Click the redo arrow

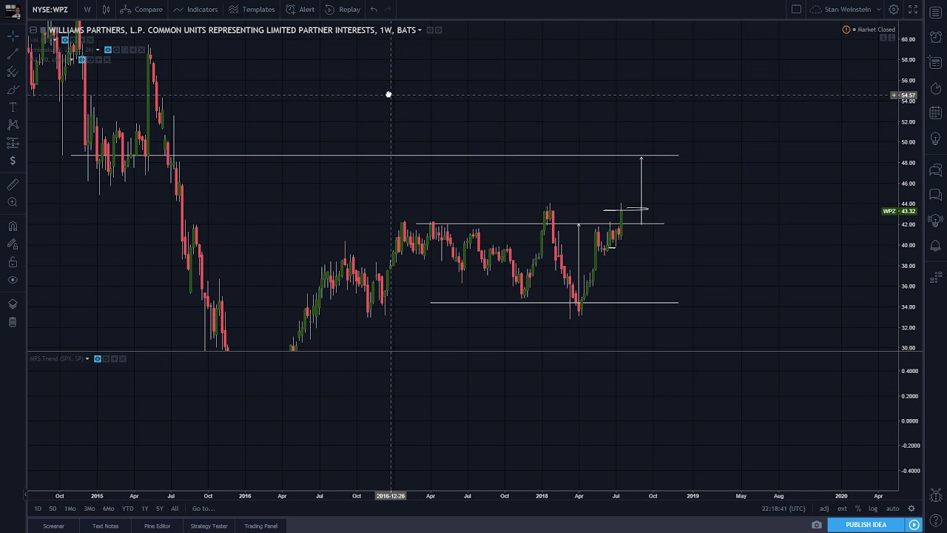pyautogui.click(x=388, y=10)
